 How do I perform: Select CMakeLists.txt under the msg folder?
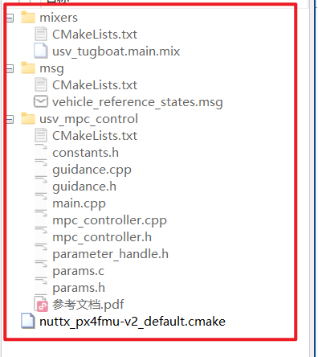95,85
